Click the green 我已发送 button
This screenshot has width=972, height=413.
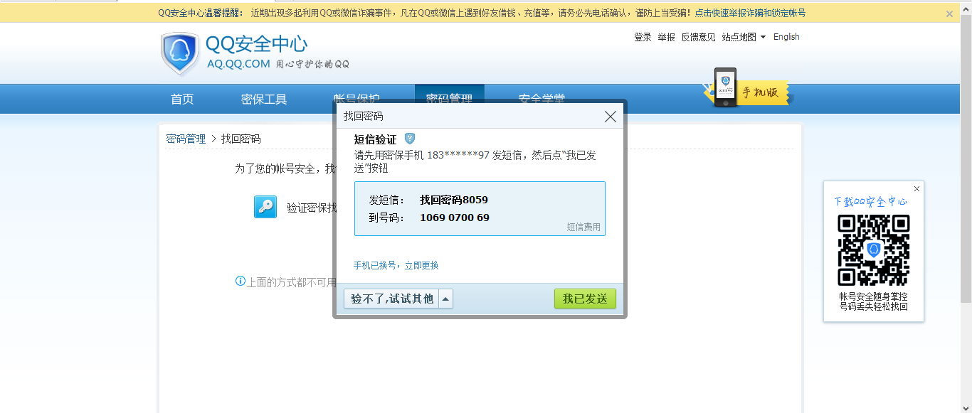[585, 299]
